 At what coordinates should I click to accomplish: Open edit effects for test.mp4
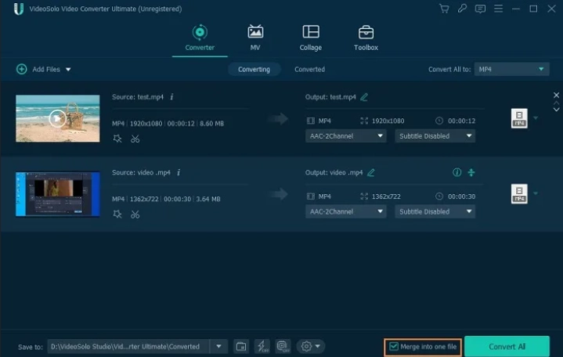coord(117,139)
